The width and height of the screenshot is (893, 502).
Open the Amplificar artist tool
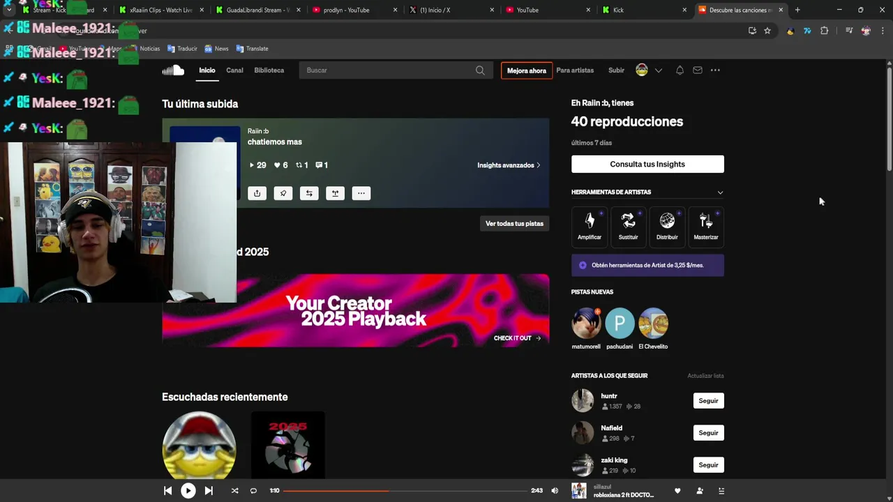590,226
